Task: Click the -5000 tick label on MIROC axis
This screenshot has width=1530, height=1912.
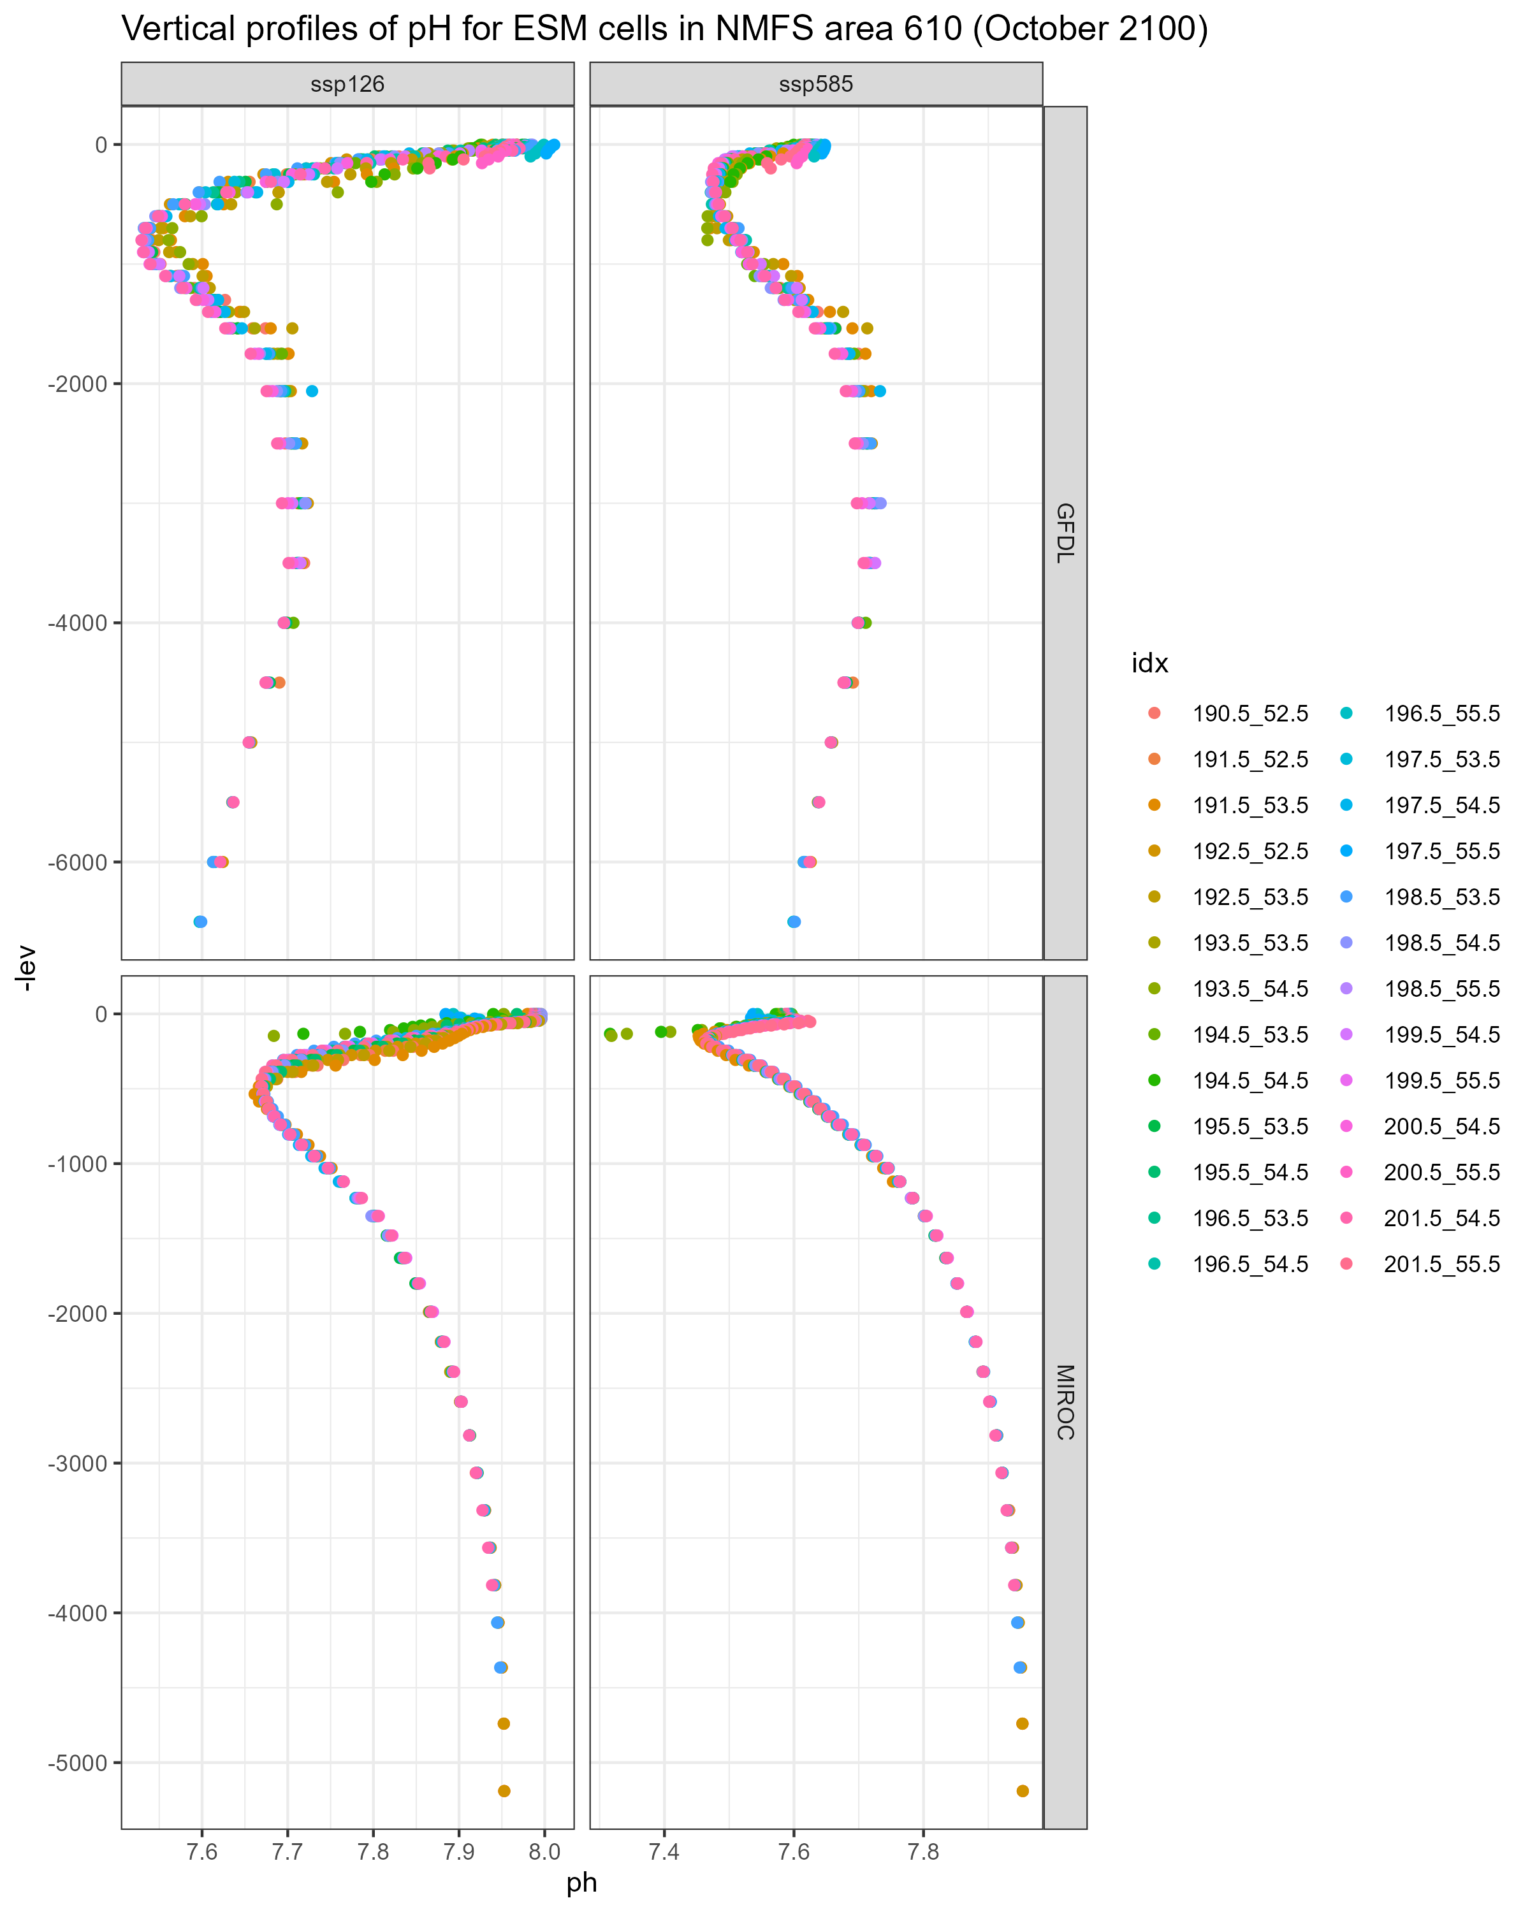Action: pos(76,1762)
